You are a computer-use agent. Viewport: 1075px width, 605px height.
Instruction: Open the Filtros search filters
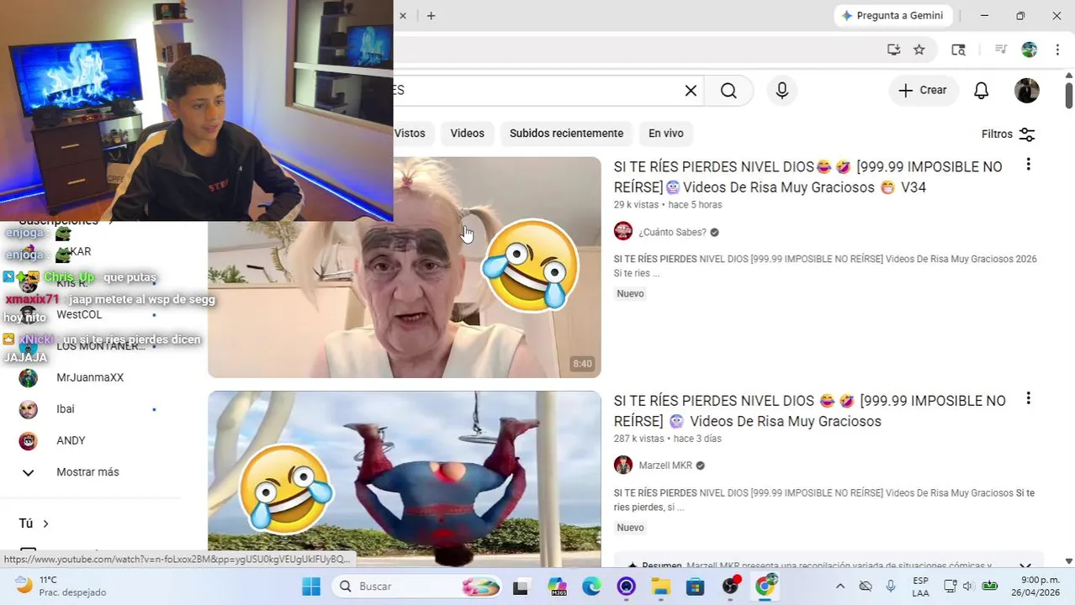1008,134
